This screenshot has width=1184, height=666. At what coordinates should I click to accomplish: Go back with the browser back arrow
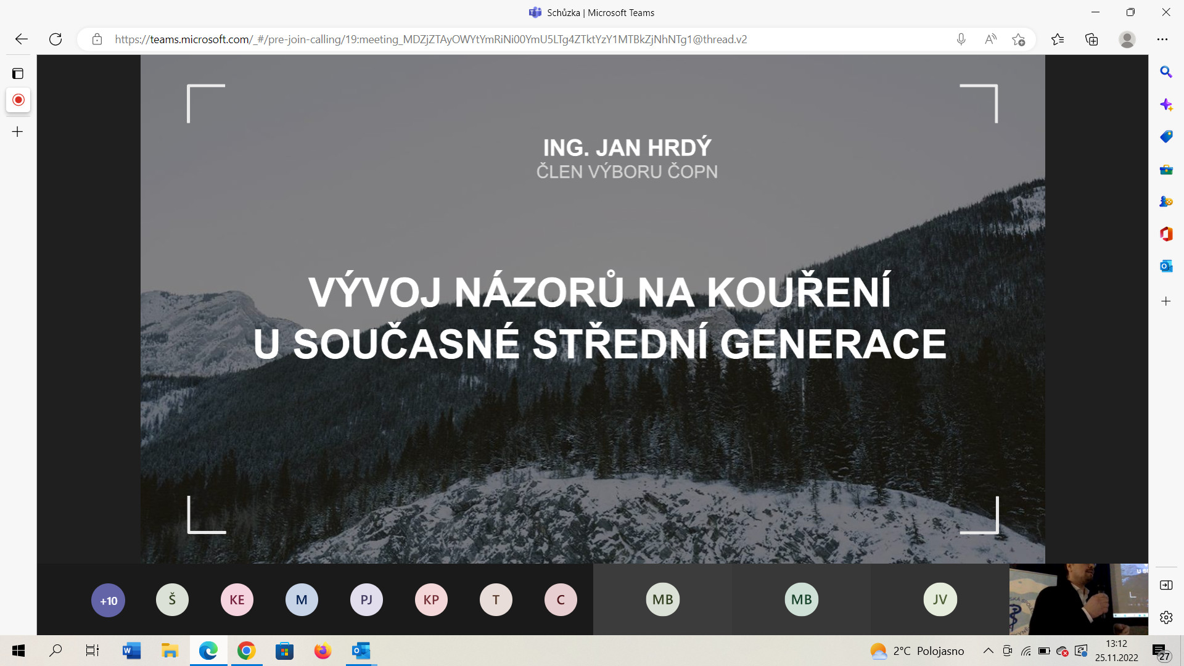22,39
